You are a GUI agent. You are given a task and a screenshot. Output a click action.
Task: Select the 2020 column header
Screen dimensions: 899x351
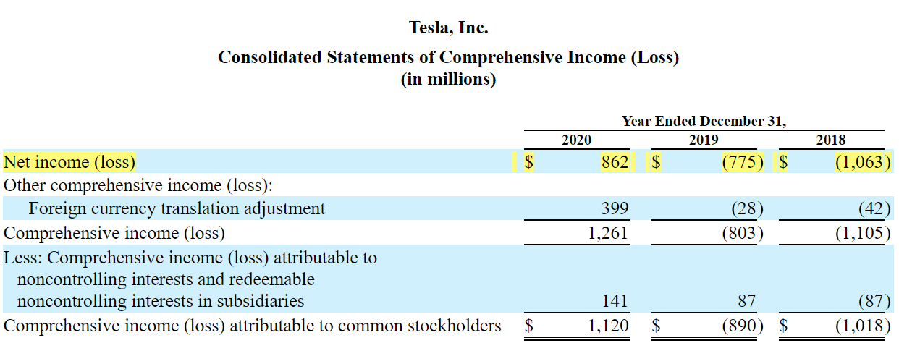tap(577, 140)
